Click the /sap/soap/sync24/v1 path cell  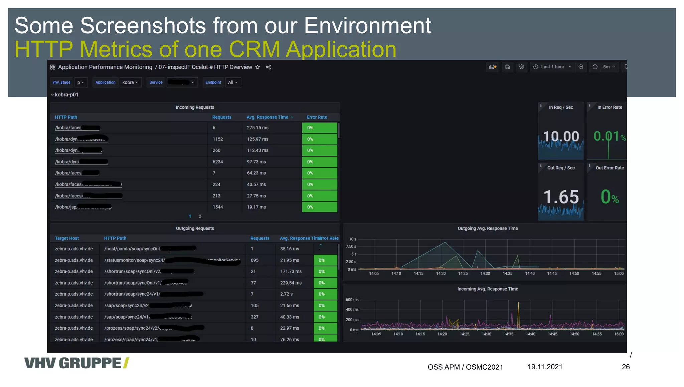pos(148,317)
